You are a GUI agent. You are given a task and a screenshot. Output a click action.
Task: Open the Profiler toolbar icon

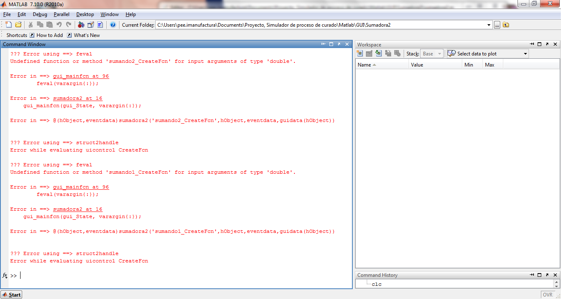[x=100, y=25]
